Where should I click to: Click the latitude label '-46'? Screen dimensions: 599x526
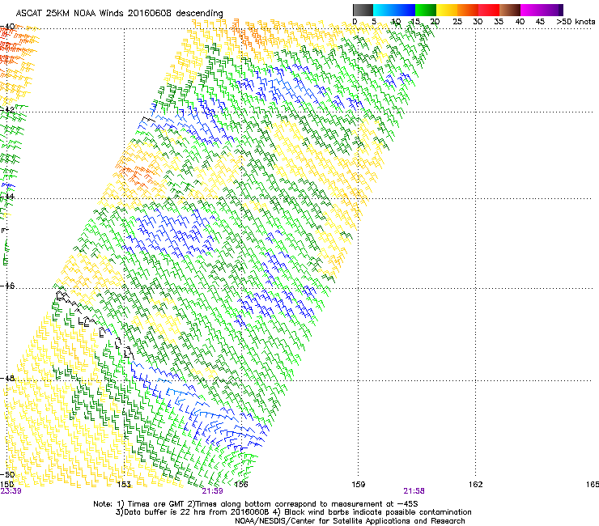(x=7, y=286)
